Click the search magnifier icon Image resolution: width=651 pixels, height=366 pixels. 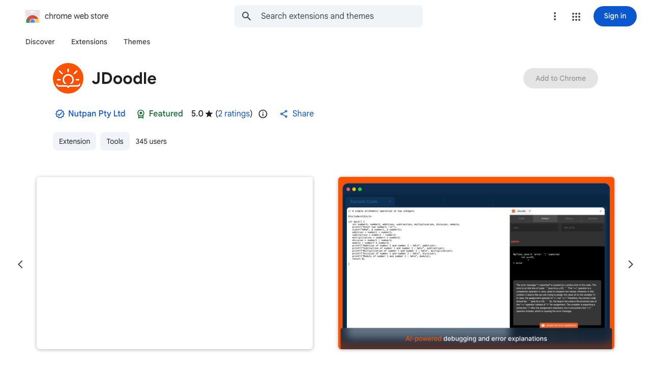247,16
